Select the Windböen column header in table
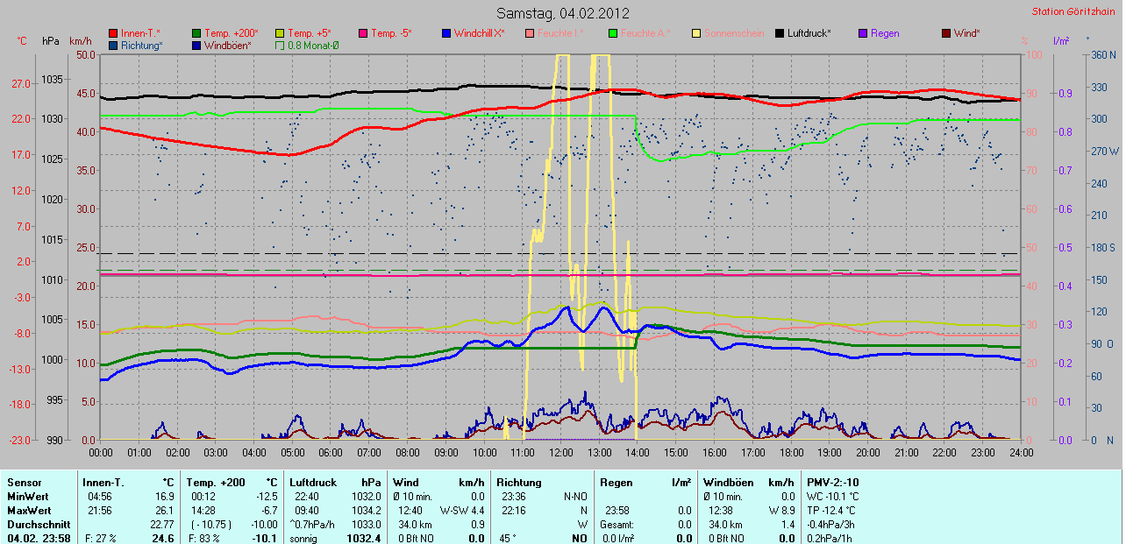Viewport: 1126px width, 544px height. 727,482
